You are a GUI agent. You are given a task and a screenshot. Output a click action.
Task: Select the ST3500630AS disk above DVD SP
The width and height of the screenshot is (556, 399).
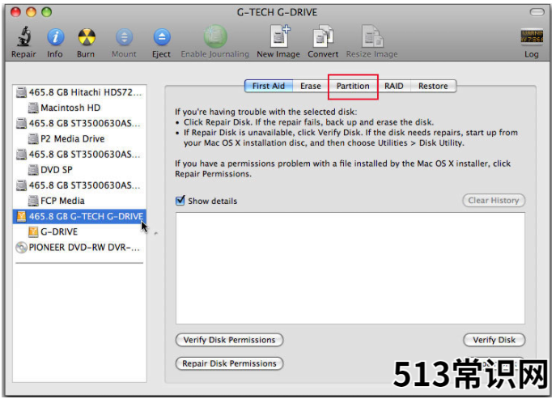79,155
